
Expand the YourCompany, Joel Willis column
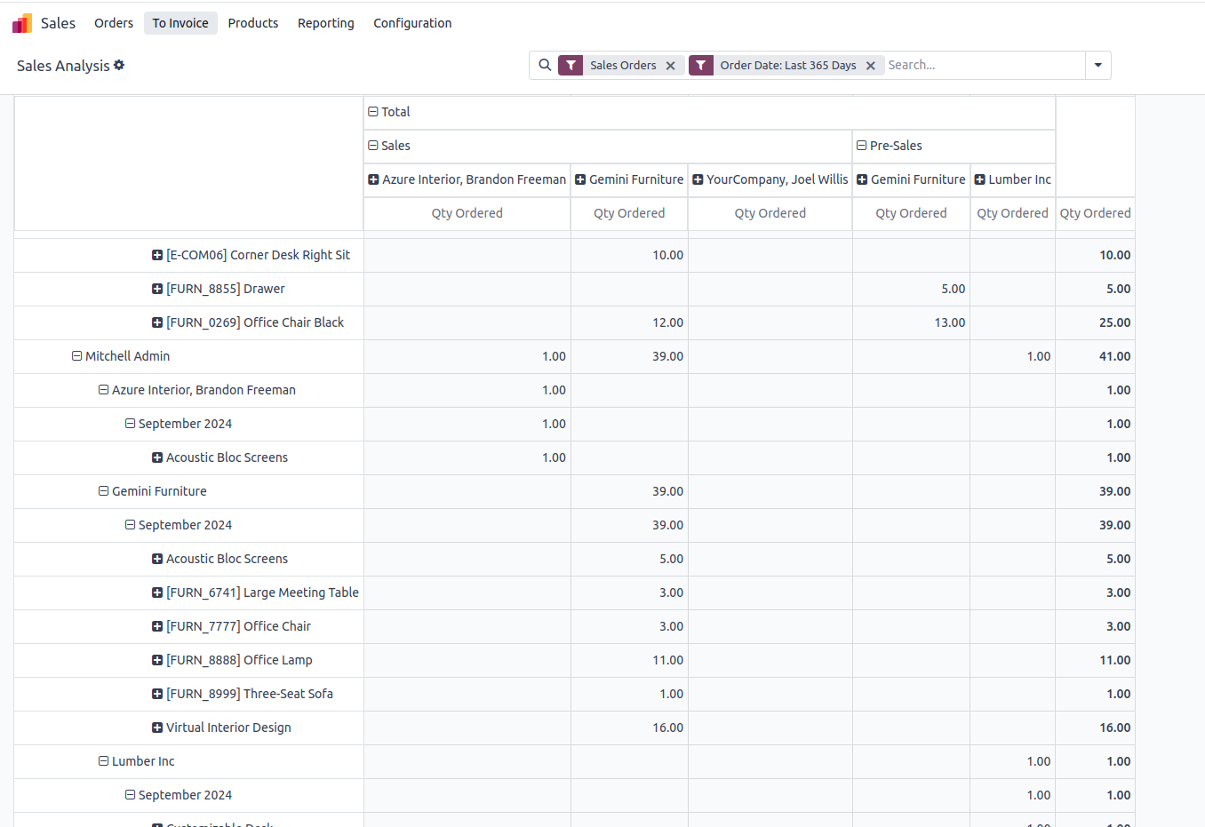tap(770, 179)
